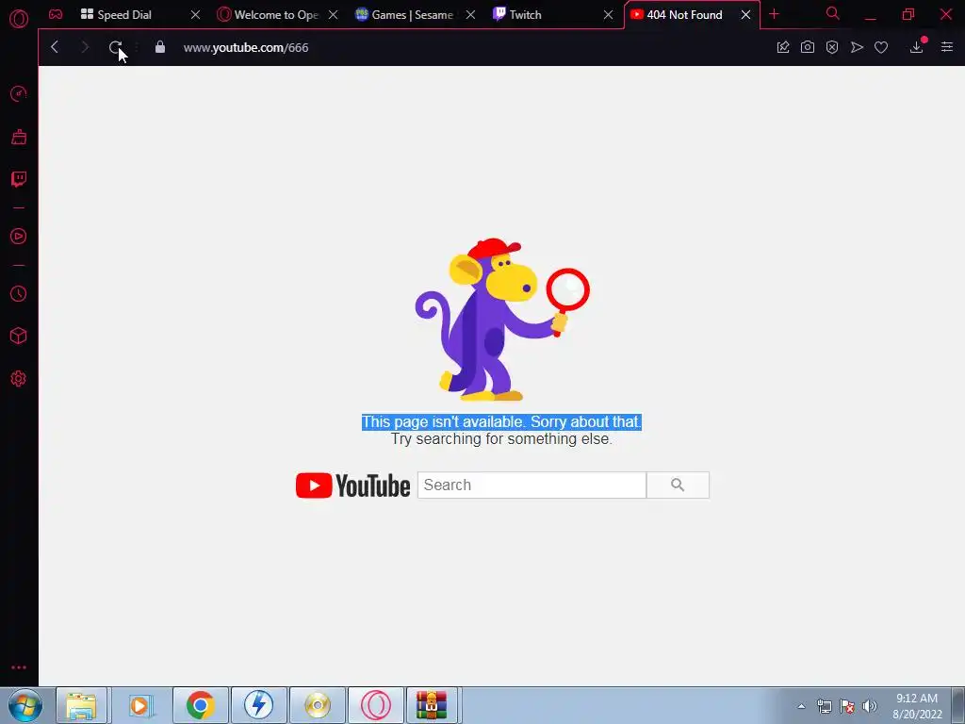
Task: Open History clock icon in sidebar
Action: pyautogui.click(x=19, y=294)
